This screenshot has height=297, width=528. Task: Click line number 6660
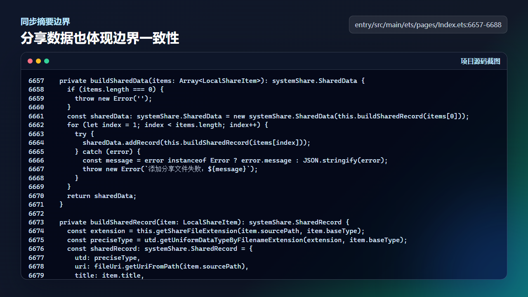pyautogui.click(x=36, y=107)
